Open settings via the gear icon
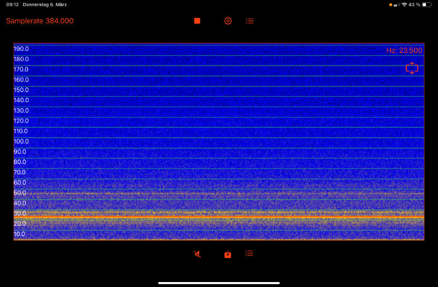Viewport: 438px width, 287px height. [x=228, y=21]
